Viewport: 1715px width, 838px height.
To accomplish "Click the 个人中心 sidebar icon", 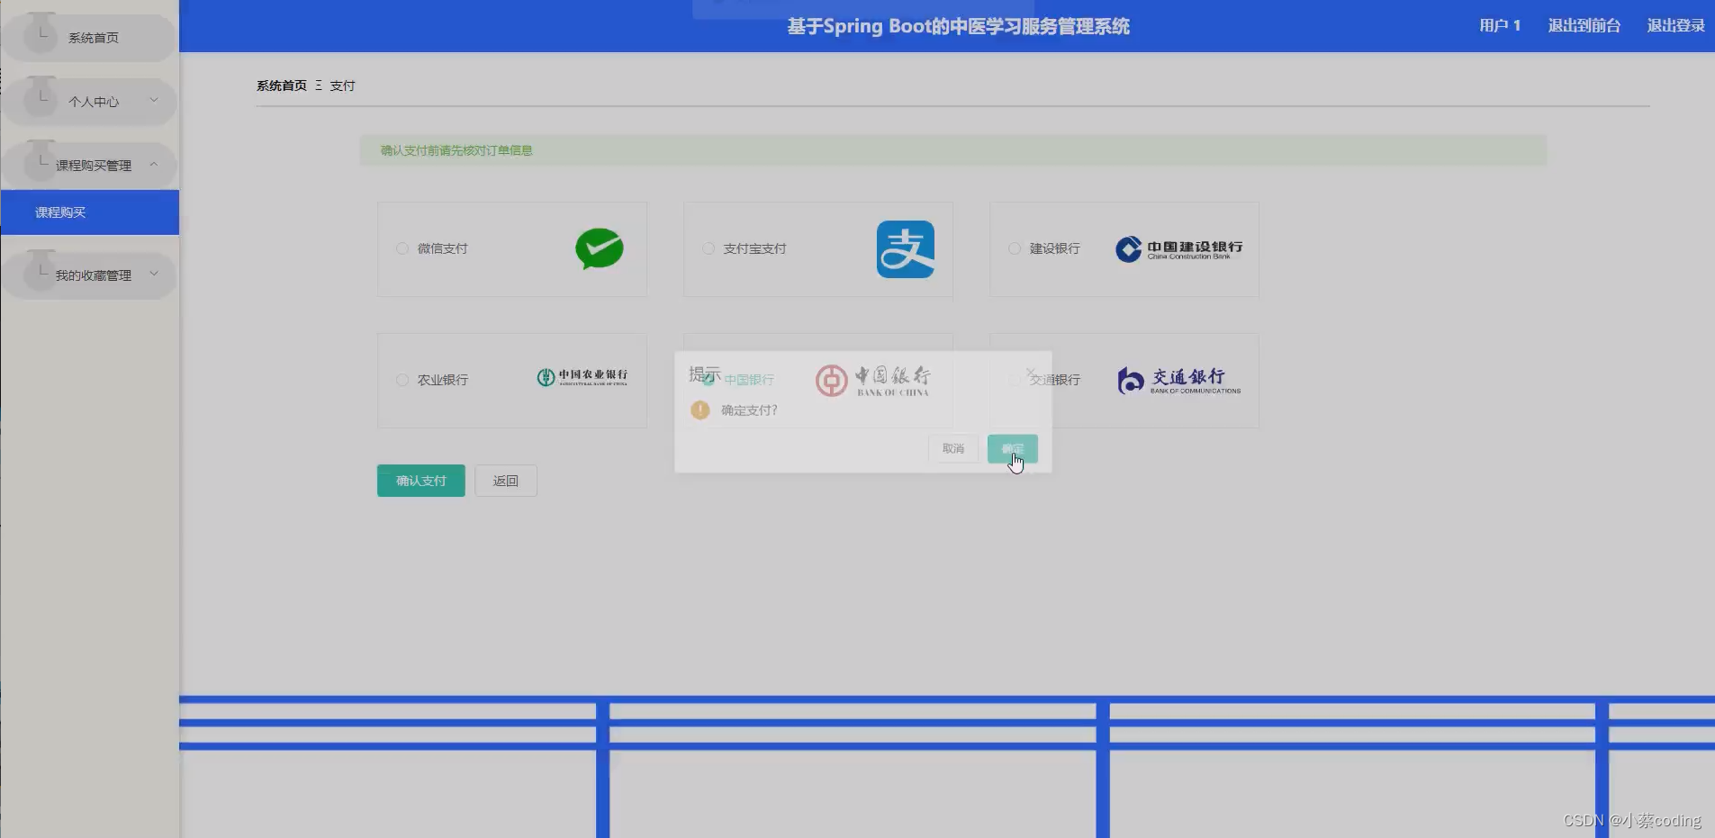I will click(41, 97).
